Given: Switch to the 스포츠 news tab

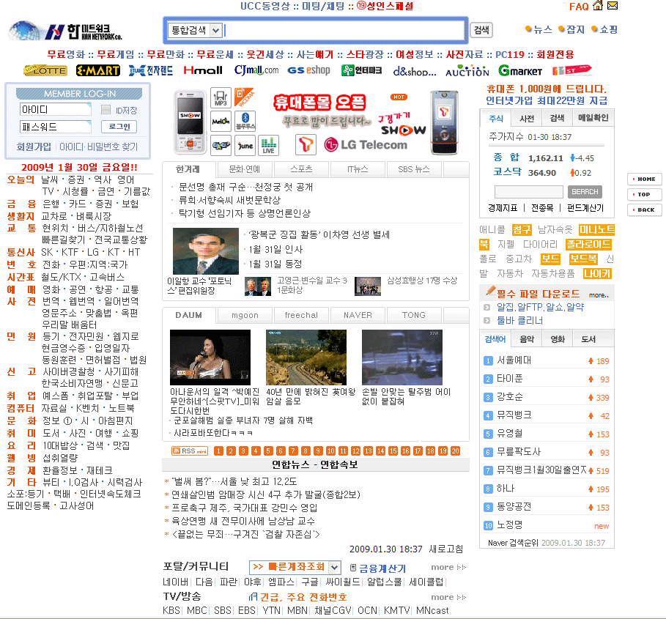Looking at the screenshot, I should [x=300, y=169].
